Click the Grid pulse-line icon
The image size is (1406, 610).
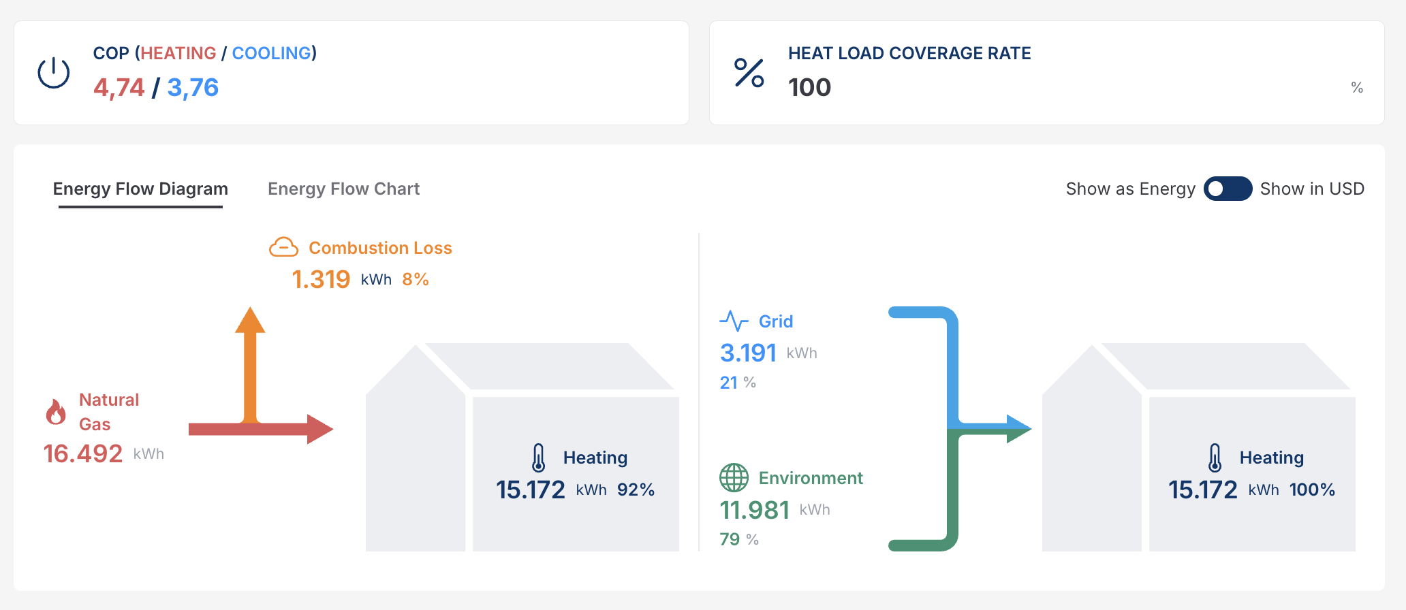[734, 321]
